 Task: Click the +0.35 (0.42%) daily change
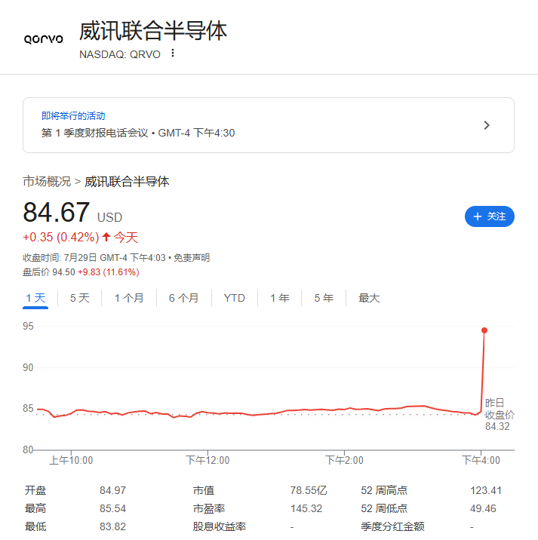coord(61,238)
